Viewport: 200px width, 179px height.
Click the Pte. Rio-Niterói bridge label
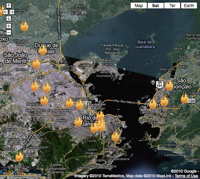click(125, 102)
